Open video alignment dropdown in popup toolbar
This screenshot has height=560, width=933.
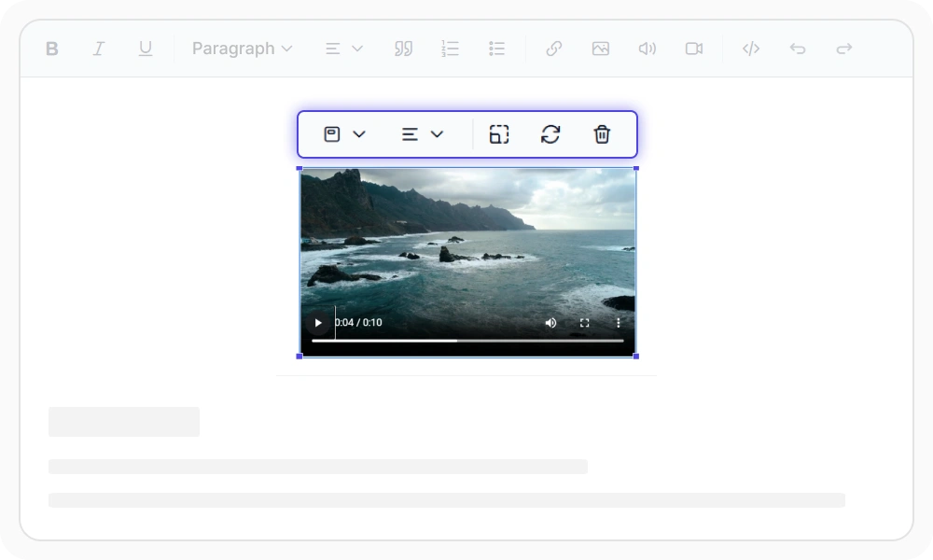coord(423,134)
